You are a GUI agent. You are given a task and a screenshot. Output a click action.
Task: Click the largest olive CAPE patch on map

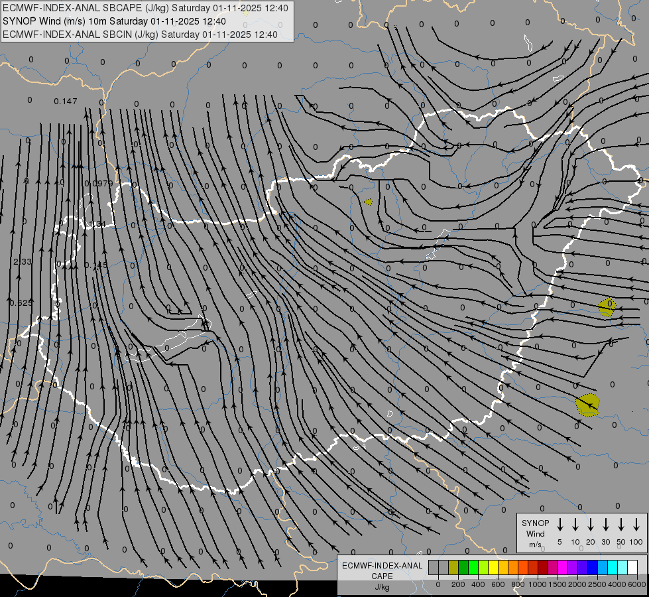coord(587,404)
